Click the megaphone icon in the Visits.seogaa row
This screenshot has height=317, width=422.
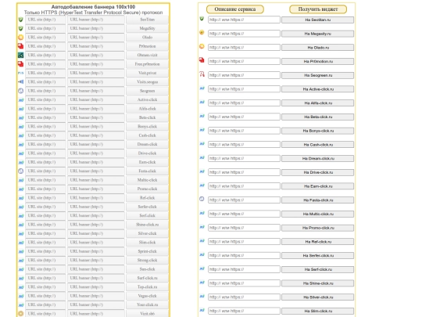click(x=21, y=82)
